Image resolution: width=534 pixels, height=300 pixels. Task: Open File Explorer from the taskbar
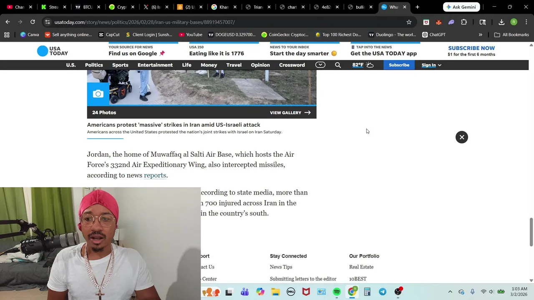tap(275, 292)
